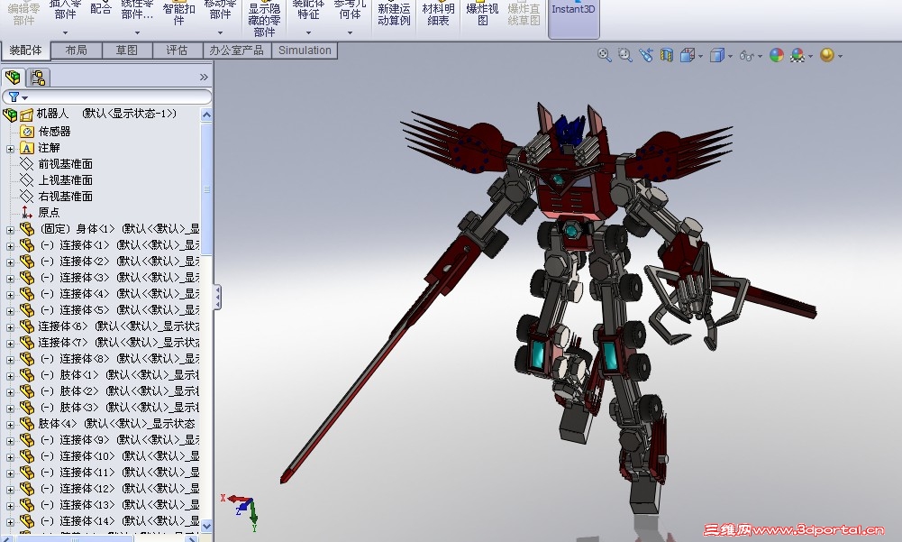Switch to the 办公室产品 tab
Viewport: 902px width, 542px height.
[236, 51]
